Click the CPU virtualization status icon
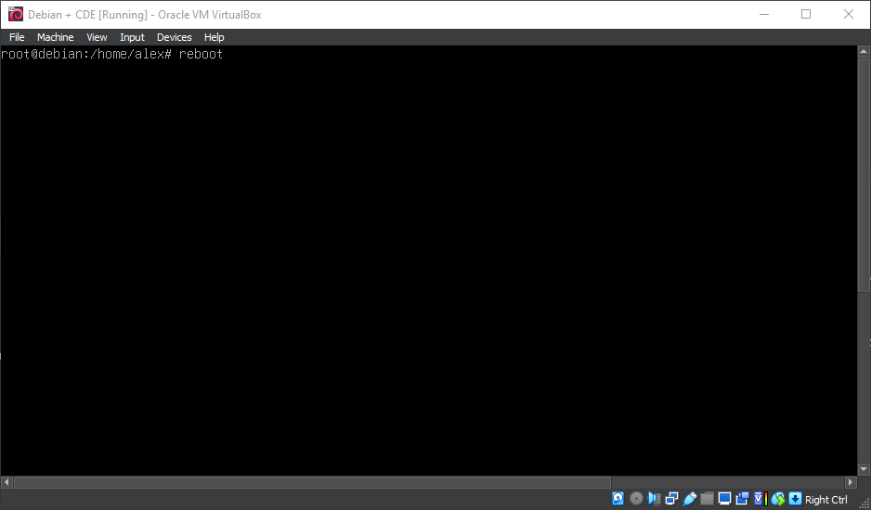This screenshot has height=510, width=871. [x=759, y=499]
